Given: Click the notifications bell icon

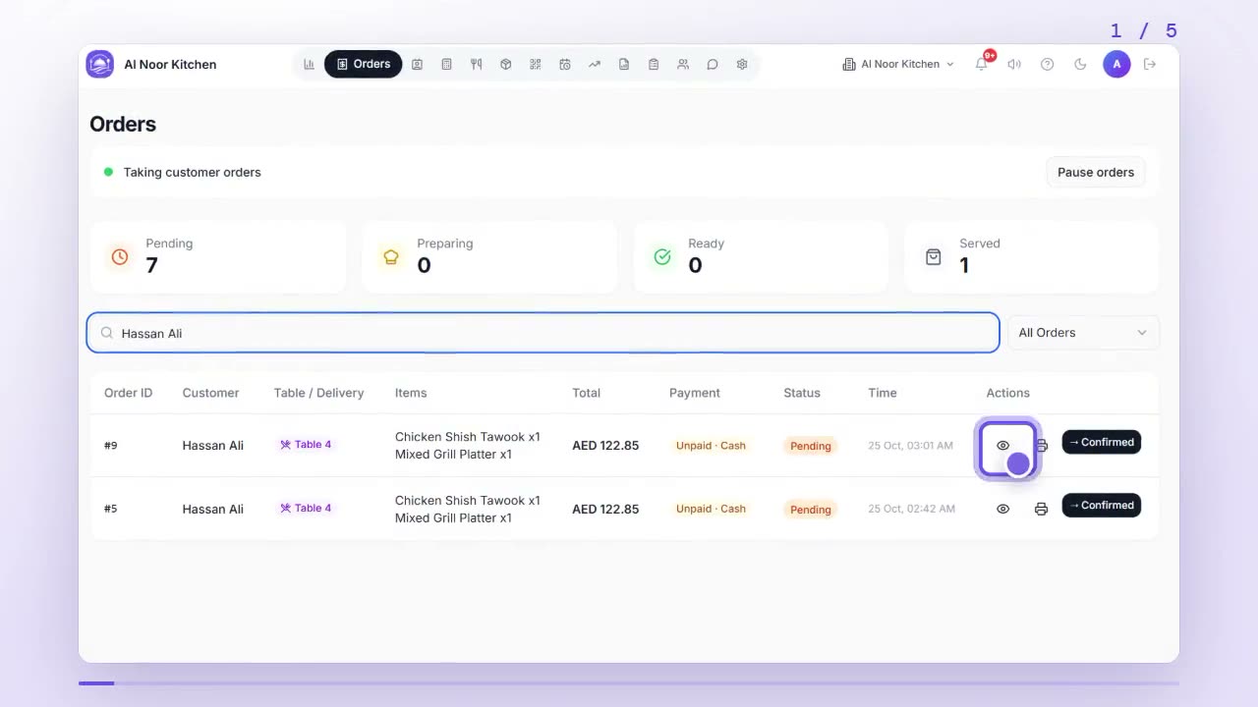Looking at the screenshot, I should (x=981, y=64).
